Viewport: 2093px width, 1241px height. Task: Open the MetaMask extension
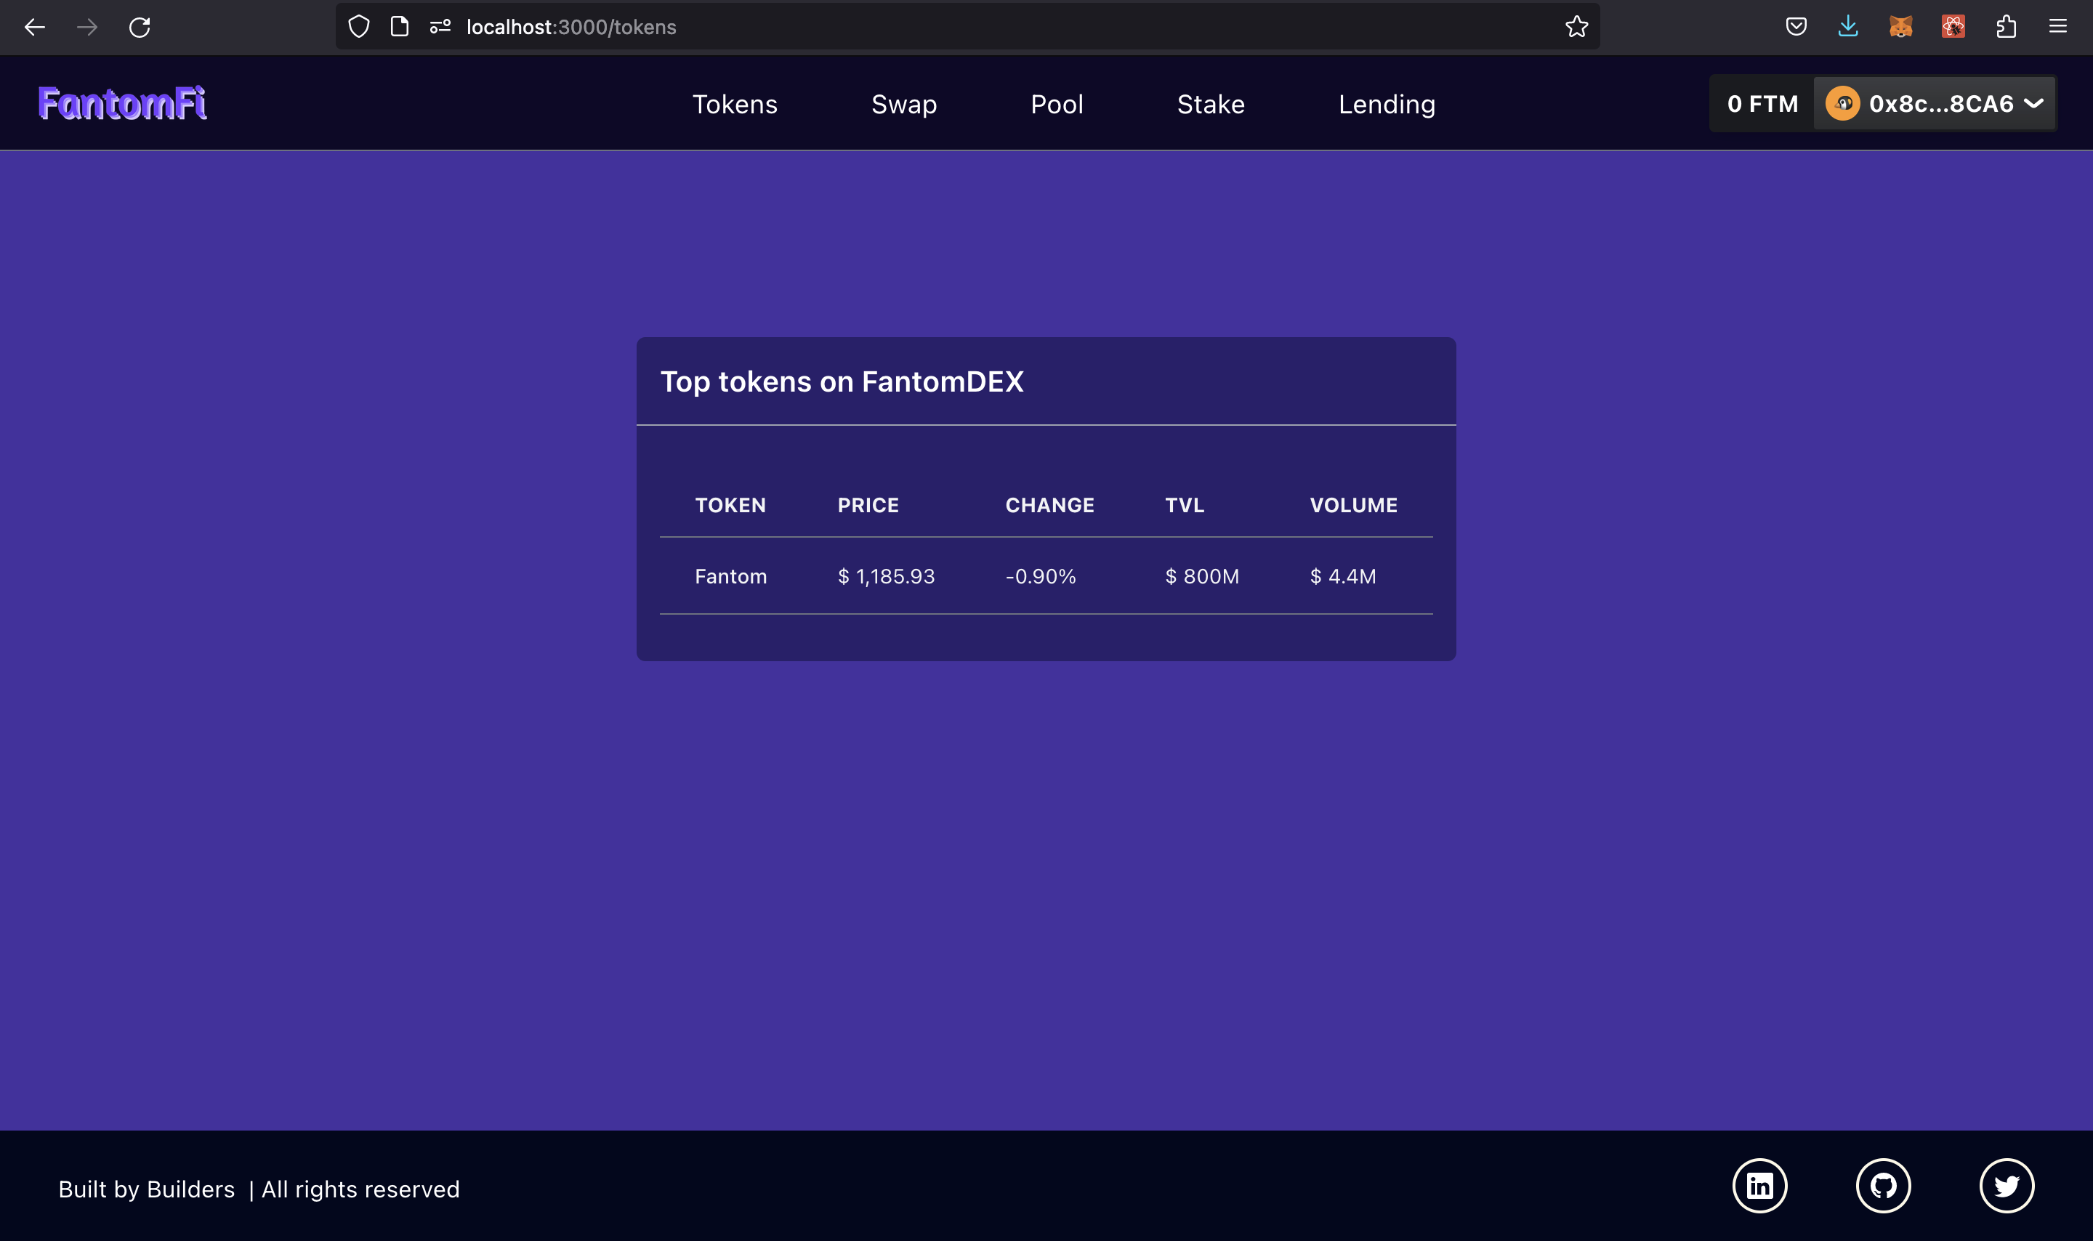click(1900, 26)
